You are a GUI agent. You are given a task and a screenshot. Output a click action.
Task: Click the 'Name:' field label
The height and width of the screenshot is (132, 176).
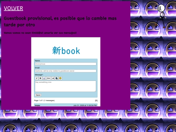[x=37, y=61]
